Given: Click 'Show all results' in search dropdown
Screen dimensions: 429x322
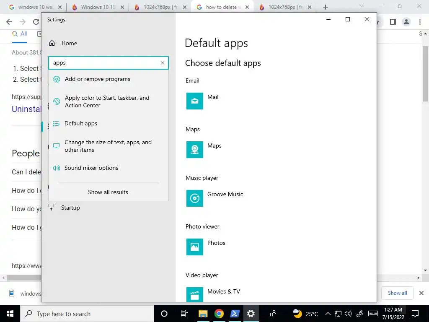Looking at the screenshot, I should [108, 192].
